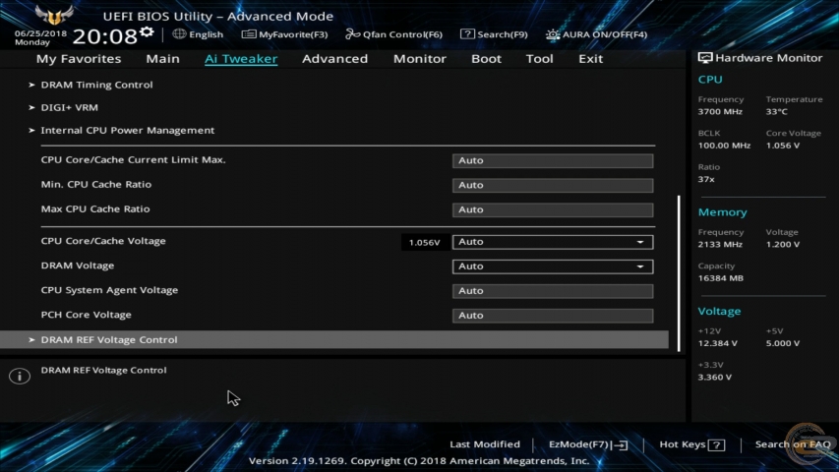Viewport: 839px width, 472px height.
Task: Select highlighted DRAM REF Voltage Control row
Action: [x=334, y=340]
